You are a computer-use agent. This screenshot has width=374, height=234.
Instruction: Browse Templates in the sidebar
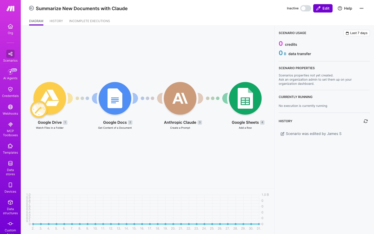point(10,149)
